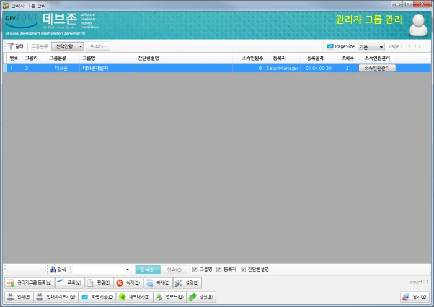Click the 업로드 upload arrow icon
Screen dimensions: 434x307
(159, 296)
